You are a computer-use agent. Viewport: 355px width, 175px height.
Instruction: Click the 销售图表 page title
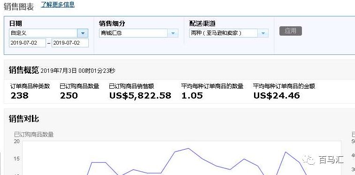pos(19,7)
